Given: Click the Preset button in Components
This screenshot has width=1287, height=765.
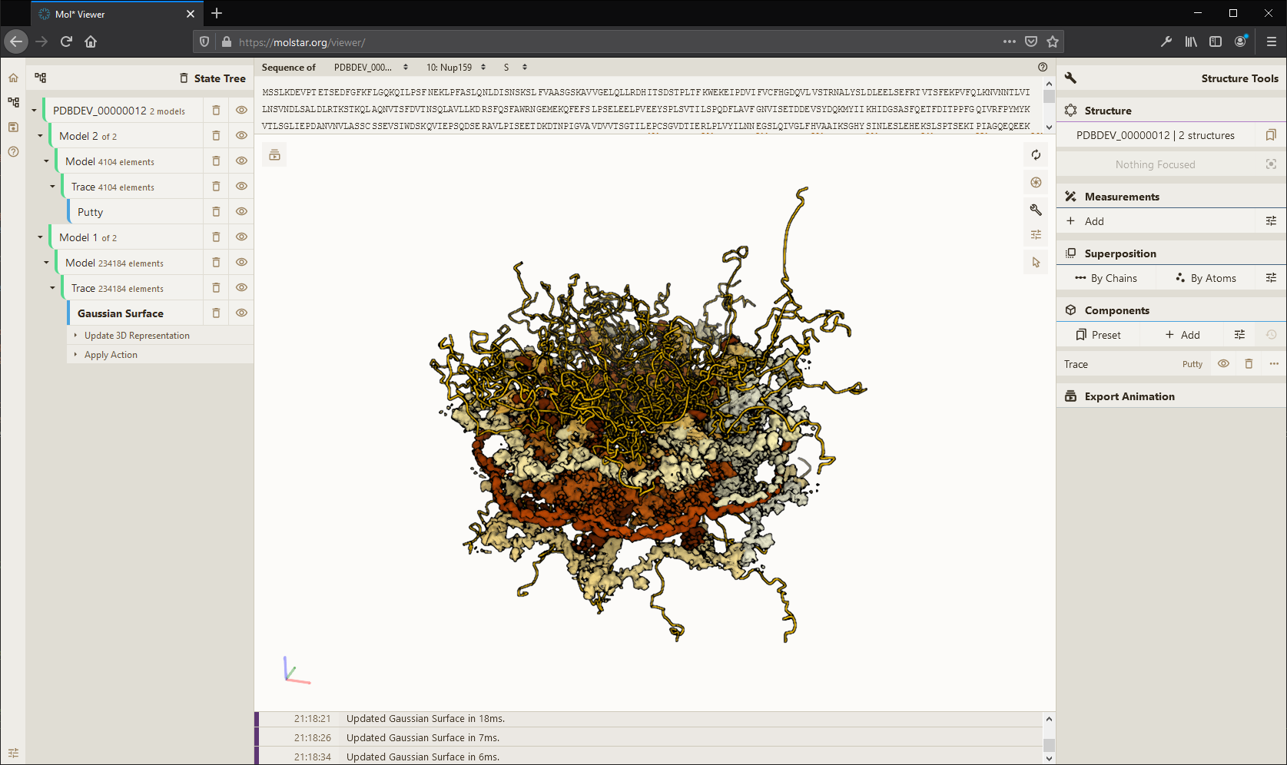Looking at the screenshot, I should coord(1098,335).
